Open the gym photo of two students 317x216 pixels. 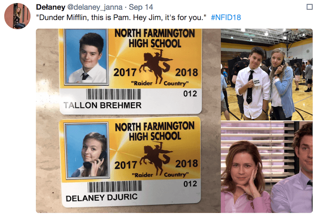coord(266,74)
